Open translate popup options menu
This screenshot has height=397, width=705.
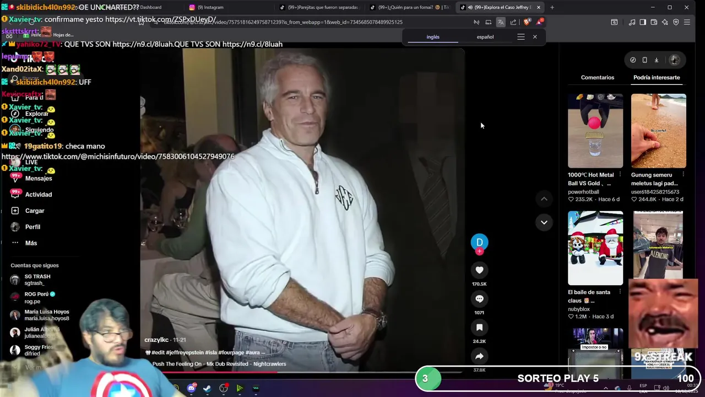[520, 37]
